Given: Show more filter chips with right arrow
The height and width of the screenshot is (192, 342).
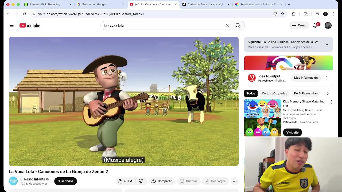Looking at the screenshot, I should click(328, 94).
